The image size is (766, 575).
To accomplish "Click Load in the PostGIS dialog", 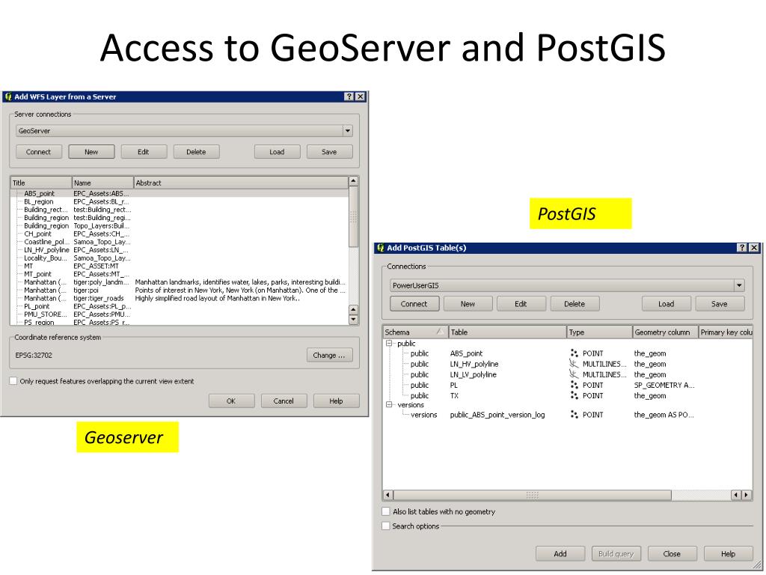I will pos(667,304).
